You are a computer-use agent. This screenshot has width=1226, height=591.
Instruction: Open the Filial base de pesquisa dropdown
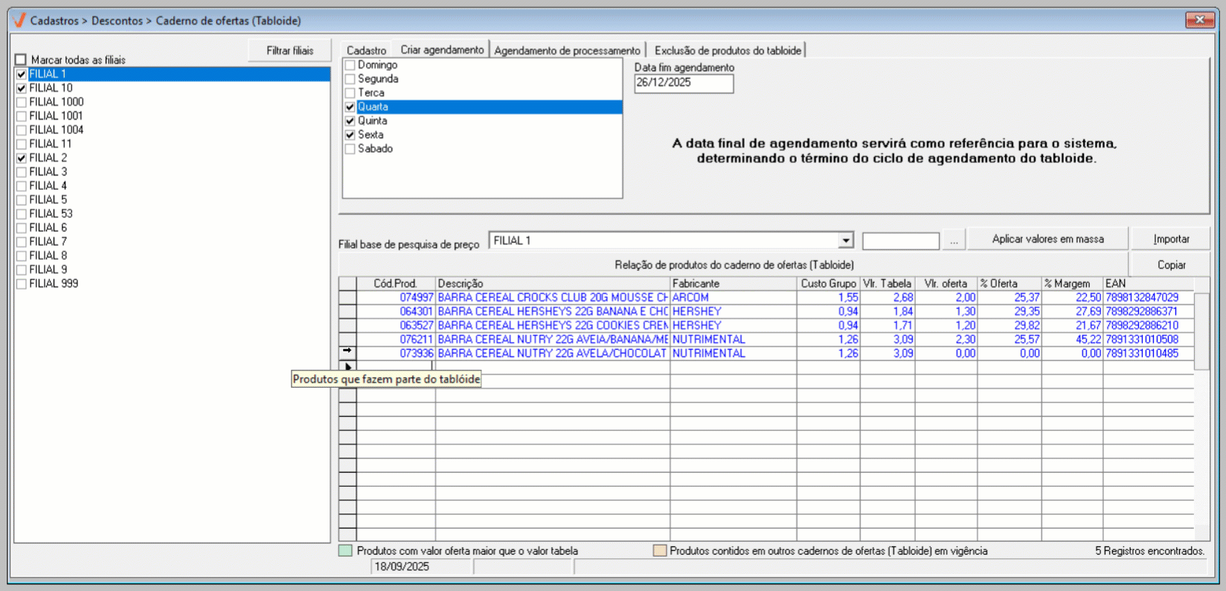click(845, 240)
